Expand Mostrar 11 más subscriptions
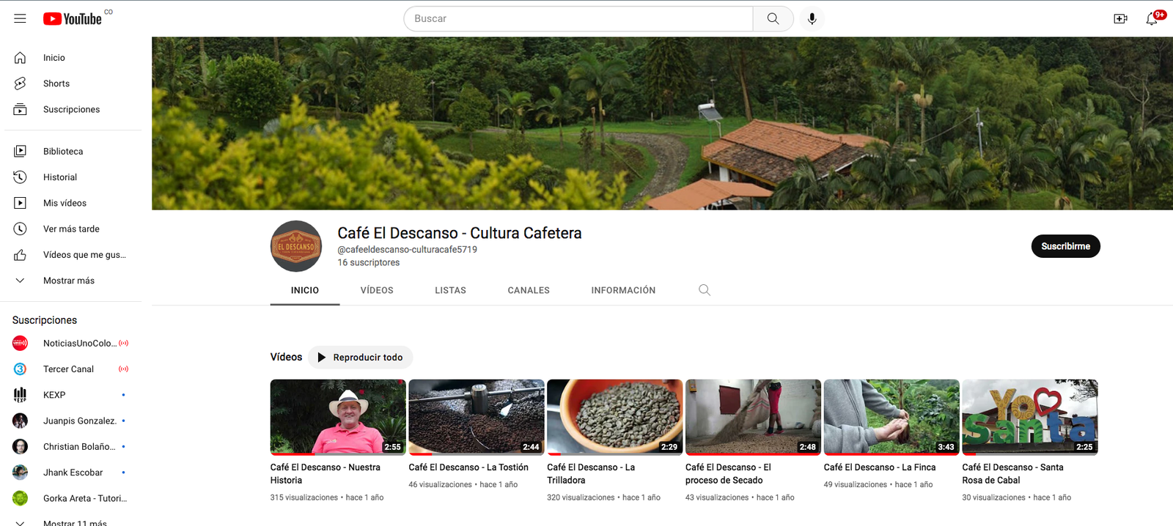 [73, 522]
